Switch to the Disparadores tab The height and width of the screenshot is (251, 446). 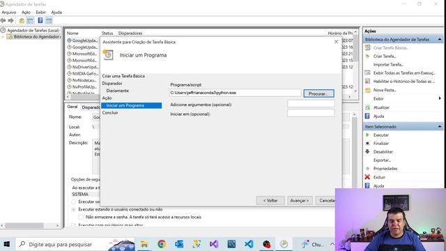(91, 107)
